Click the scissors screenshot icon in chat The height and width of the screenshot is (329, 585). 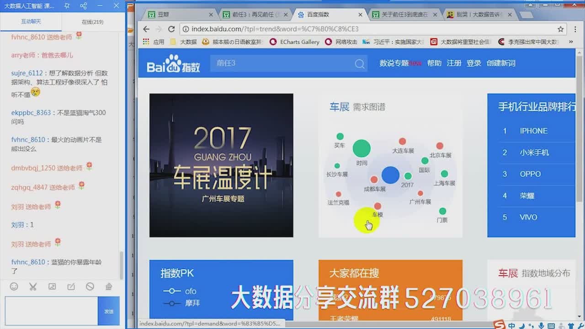pyautogui.click(x=33, y=287)
